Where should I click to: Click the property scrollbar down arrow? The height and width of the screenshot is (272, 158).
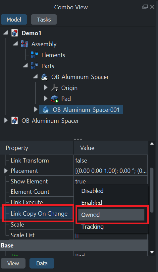coord(152,252)
